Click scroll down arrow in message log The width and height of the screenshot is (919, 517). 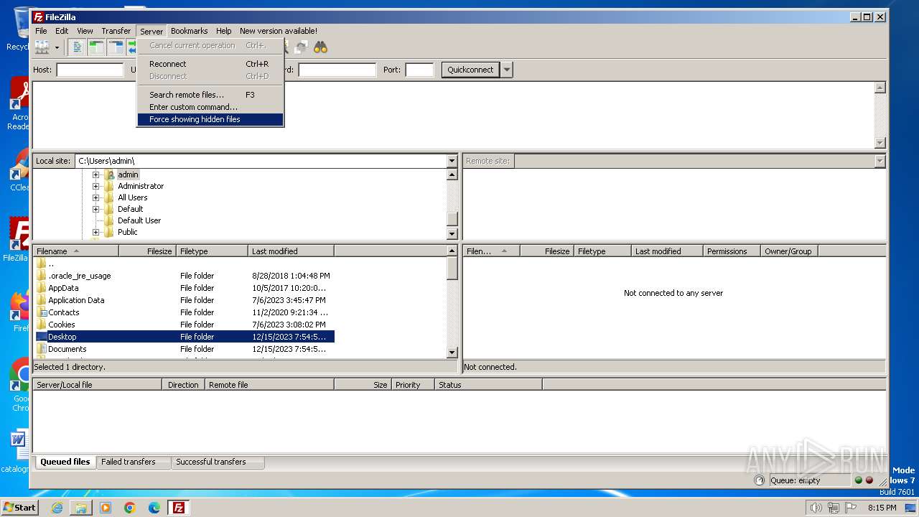880,143
